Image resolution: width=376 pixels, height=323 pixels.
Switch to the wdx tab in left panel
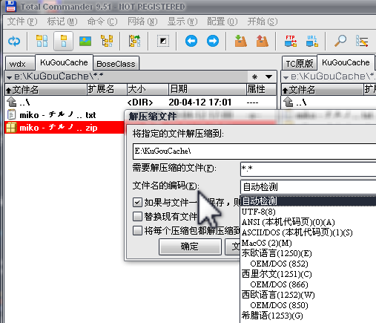(20, 64)
